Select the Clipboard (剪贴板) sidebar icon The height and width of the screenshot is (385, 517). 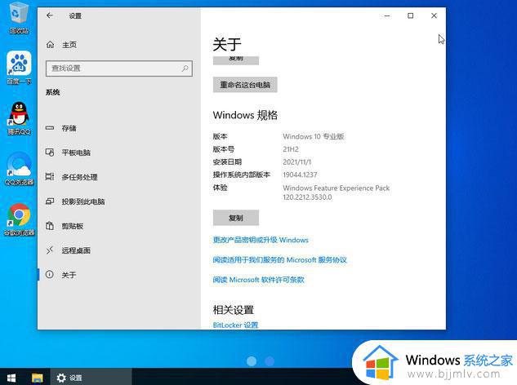pos(50,226)
